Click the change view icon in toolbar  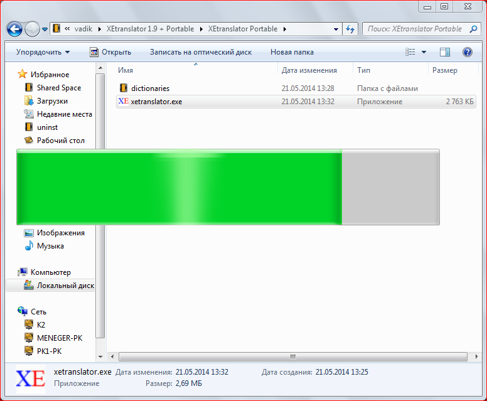(410, 52)
